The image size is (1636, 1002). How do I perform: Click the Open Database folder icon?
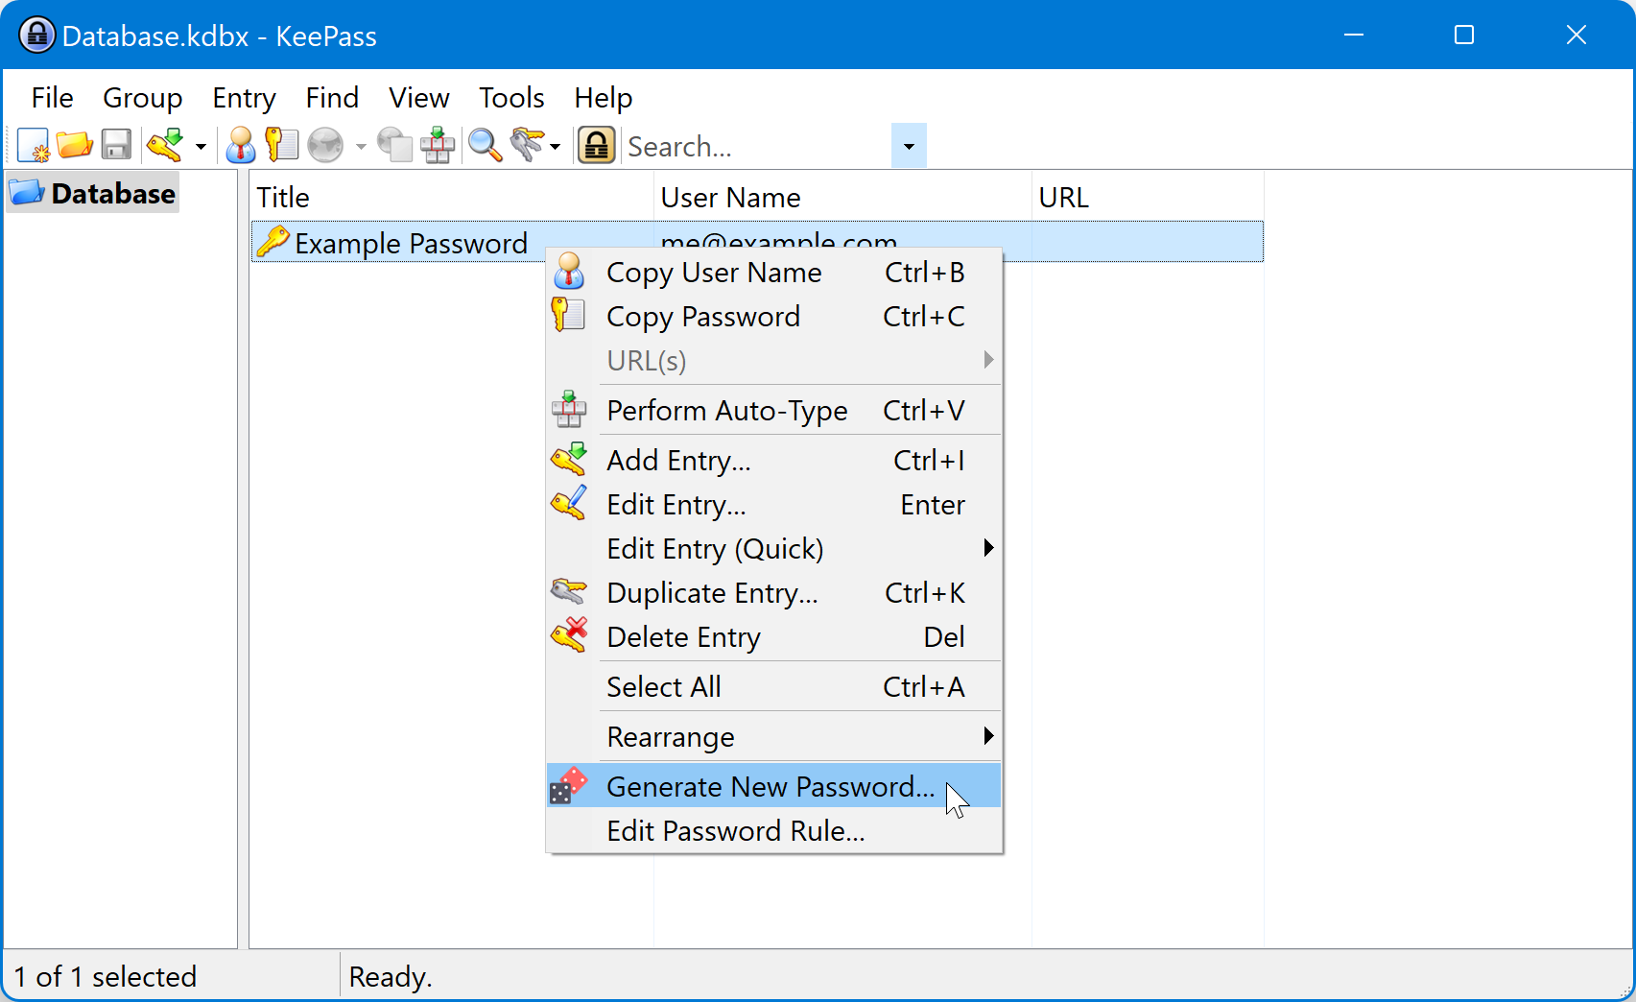(74, 146)
